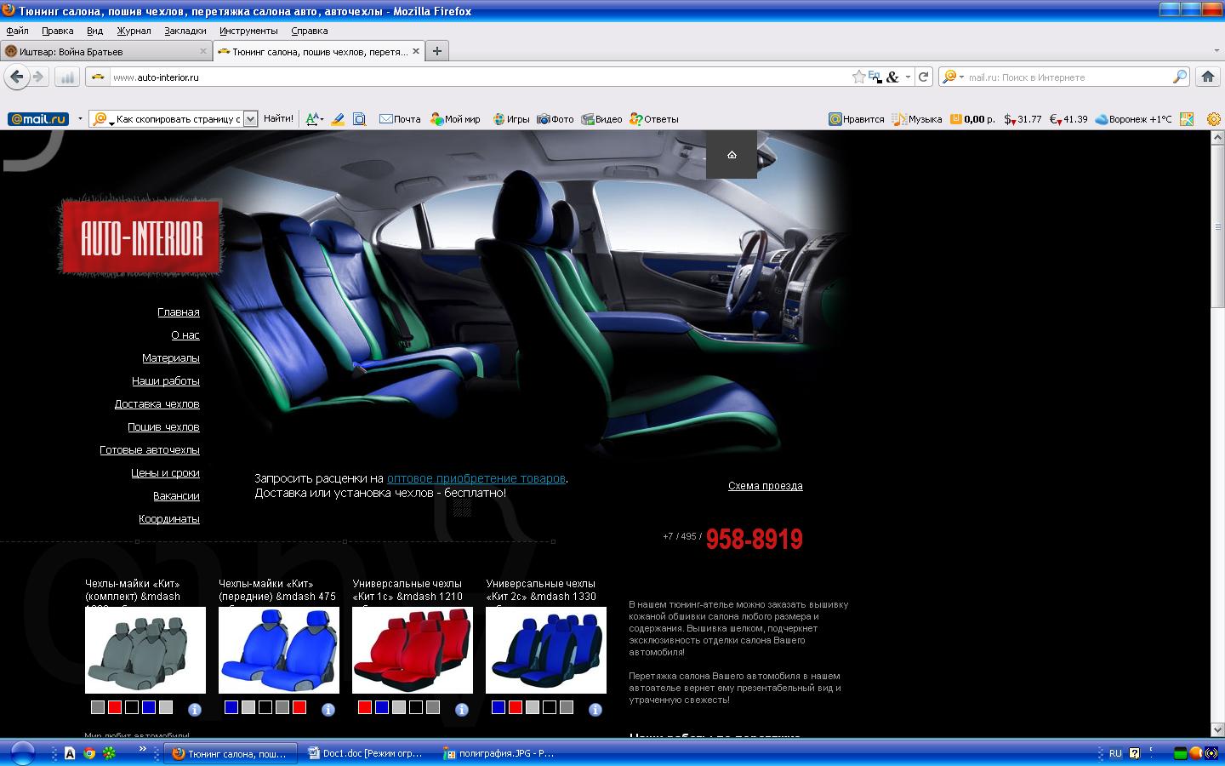Open the Воронеж +1°C weather widget
The image size is (1225, 766).
tap(1133, 119)
